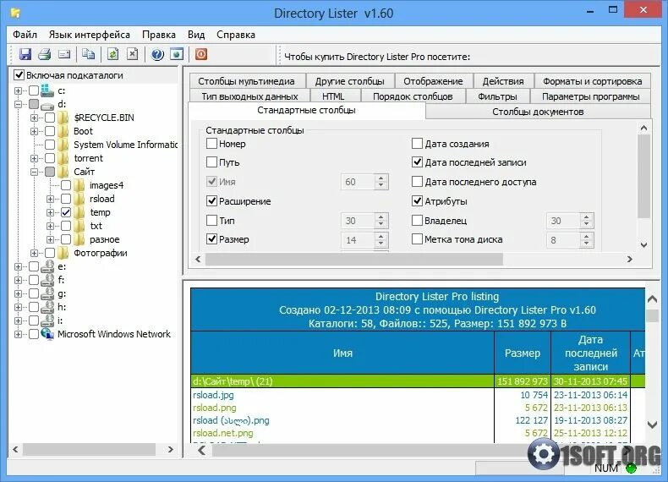Expand the Фотографии folder node
The height and width of the screenshot is (482, 668).
(x=34, y=253)
